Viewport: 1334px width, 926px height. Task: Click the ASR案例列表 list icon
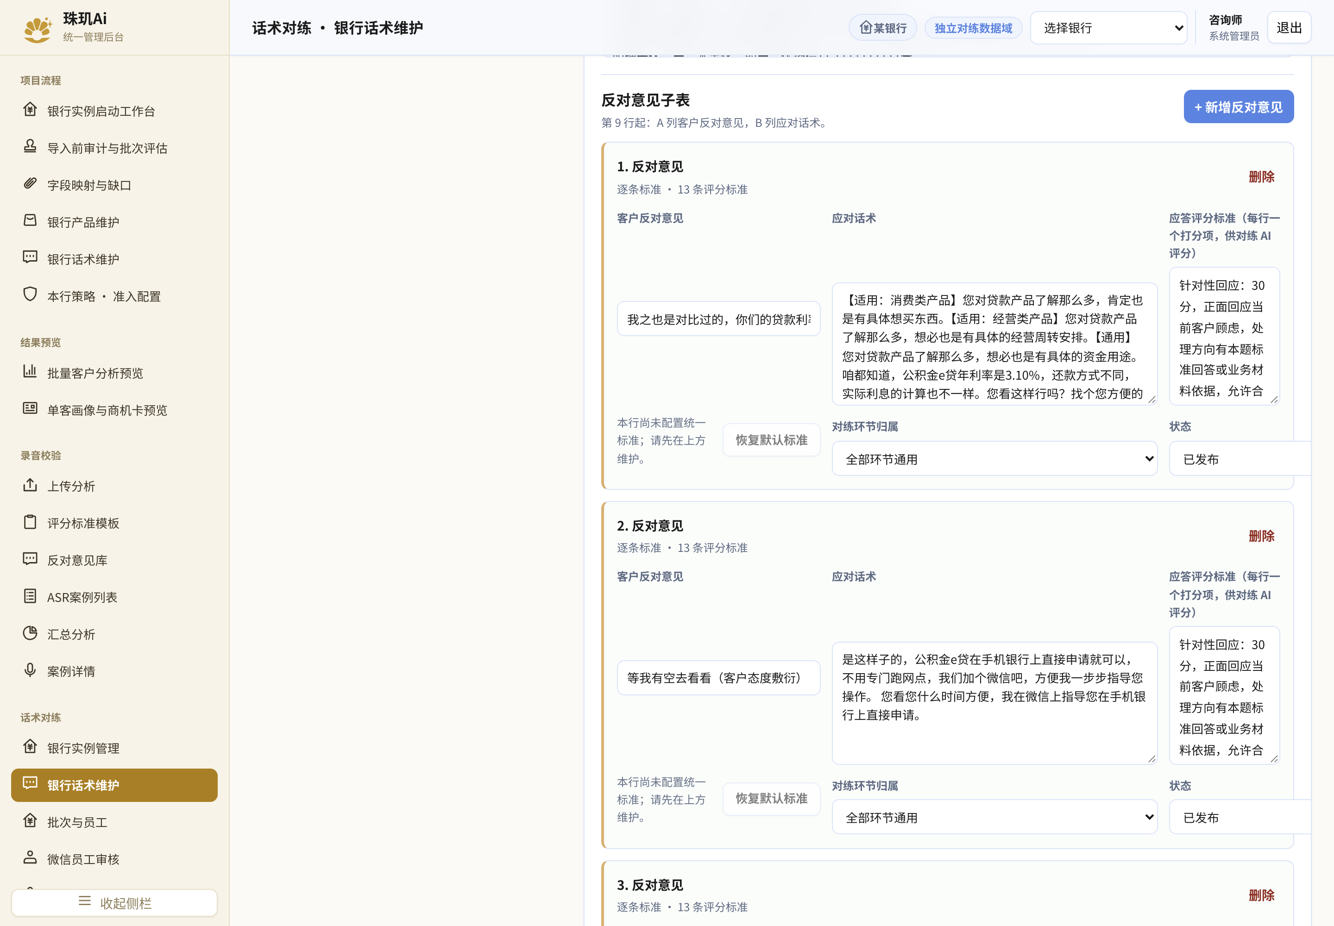tap(30, 596)
